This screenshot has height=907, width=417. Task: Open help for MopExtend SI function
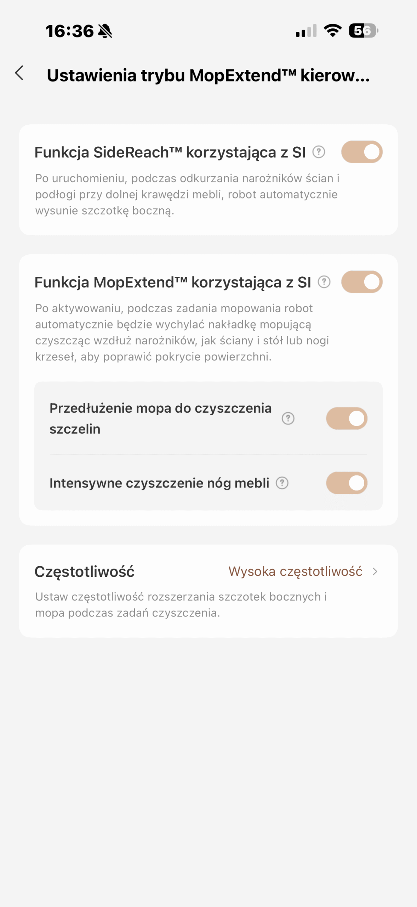tap(324, 282)
